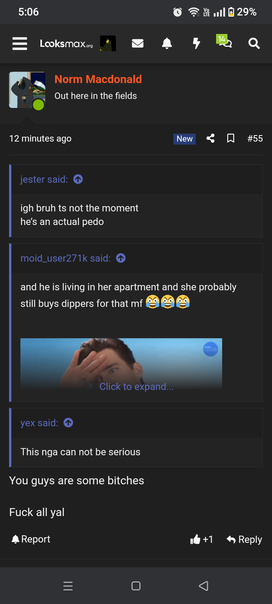Open the inbox envelope icon
The image size is (272, 604).
click(138, 44)
